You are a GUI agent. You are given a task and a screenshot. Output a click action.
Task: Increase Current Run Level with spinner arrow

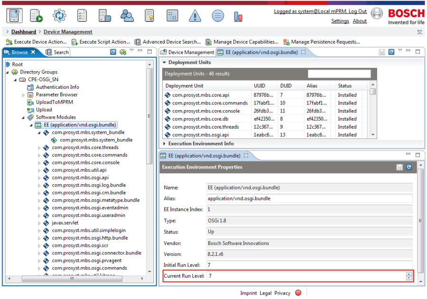(408, 274)
